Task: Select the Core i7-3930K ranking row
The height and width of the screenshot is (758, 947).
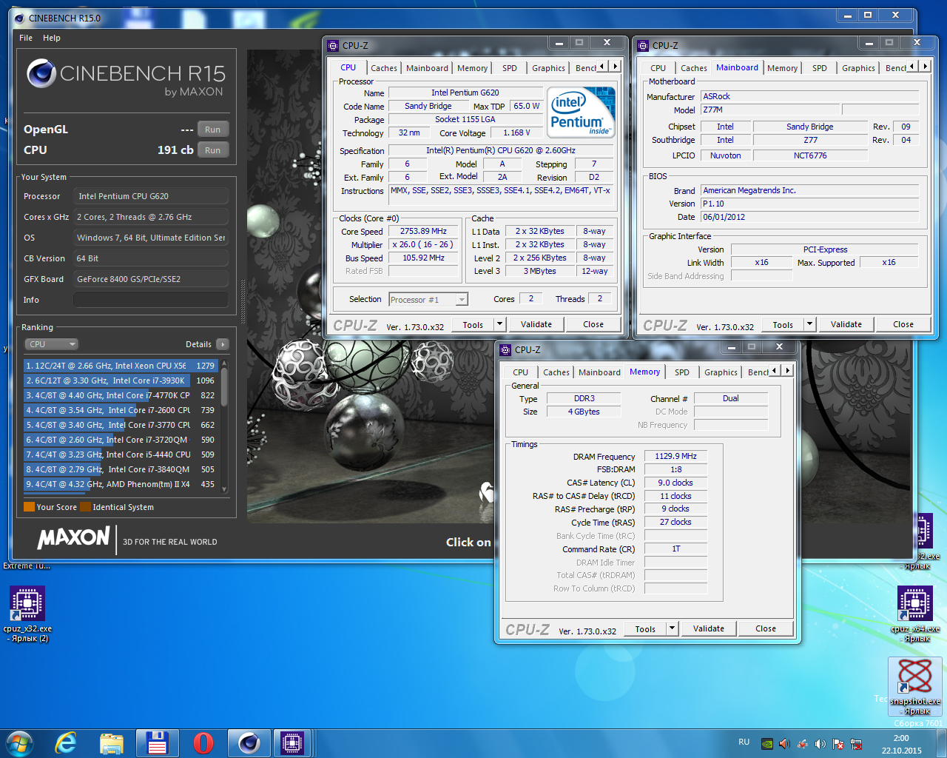Action: coord(120,380)
